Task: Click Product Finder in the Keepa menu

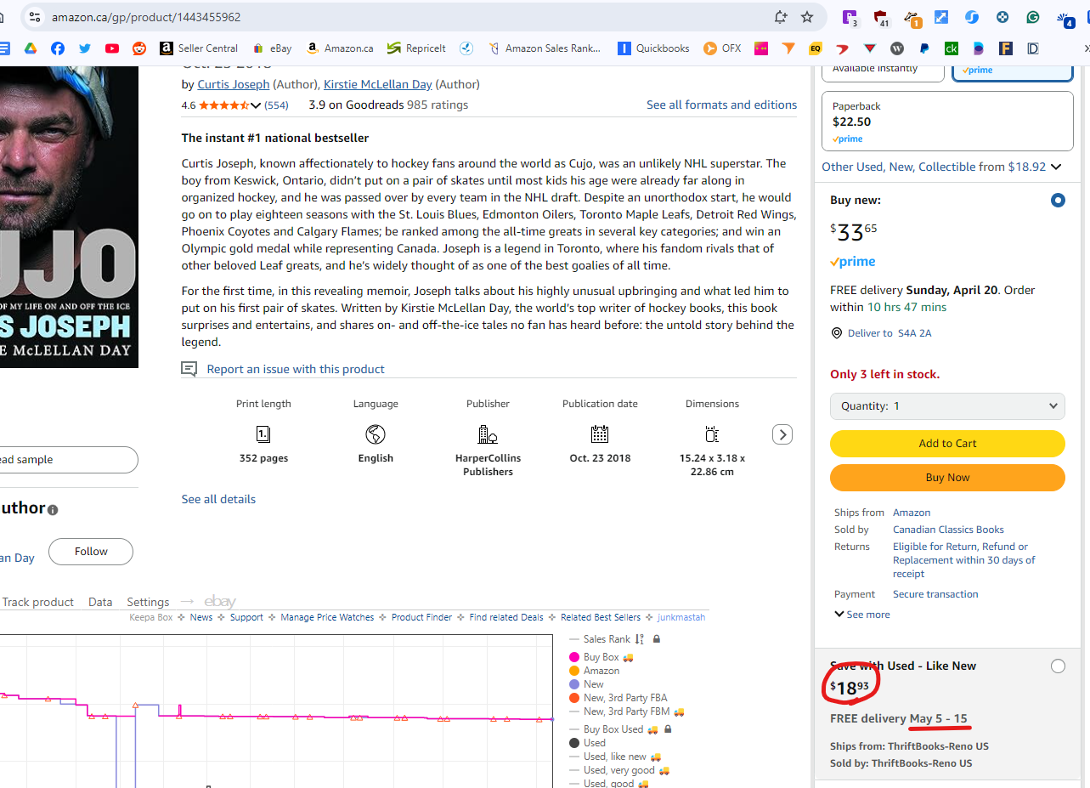Action: click(x=421, y=617)
